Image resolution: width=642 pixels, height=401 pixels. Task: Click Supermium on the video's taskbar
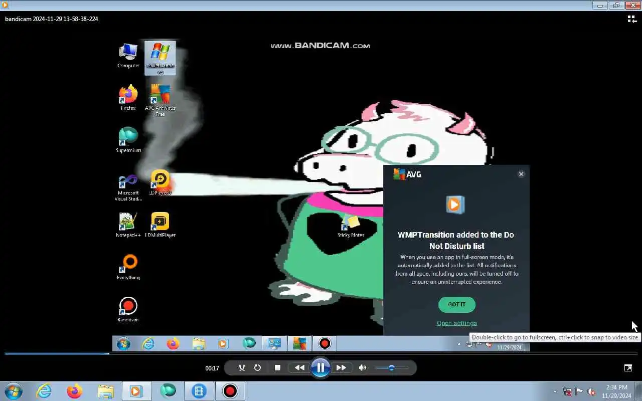tap(249, 343)
